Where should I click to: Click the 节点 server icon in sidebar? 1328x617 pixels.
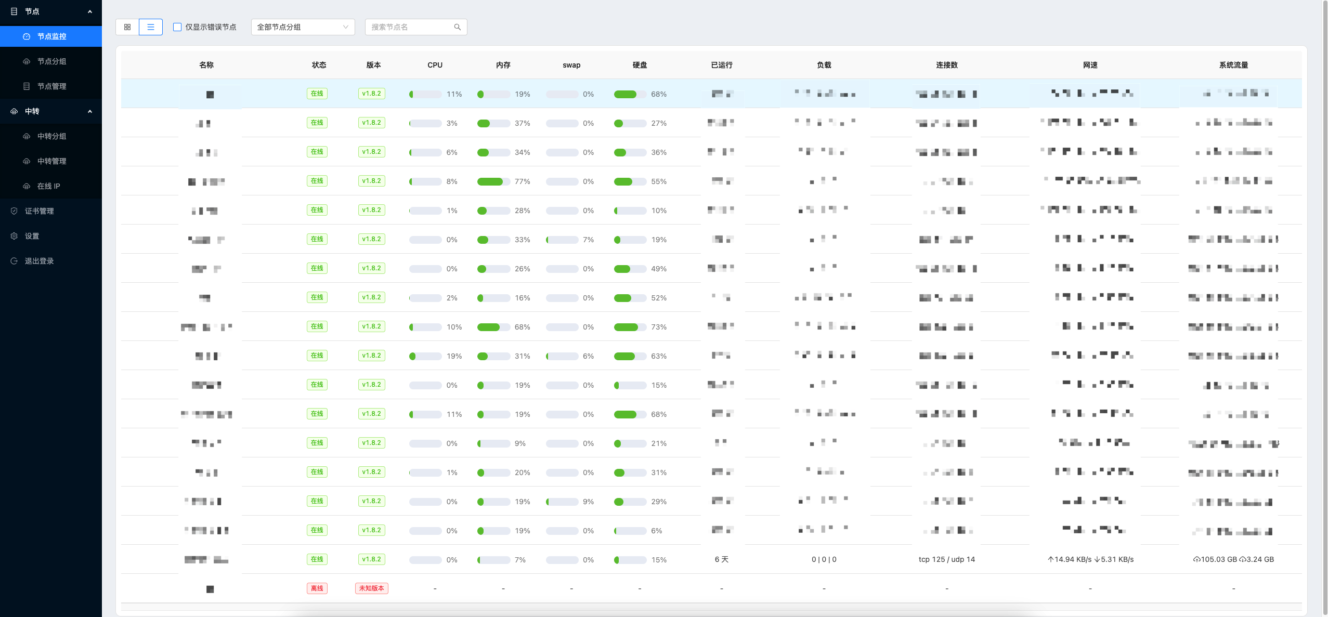coord(14,11)
